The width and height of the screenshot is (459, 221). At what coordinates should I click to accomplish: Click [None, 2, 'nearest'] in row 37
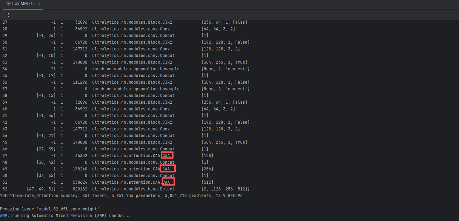226,89
